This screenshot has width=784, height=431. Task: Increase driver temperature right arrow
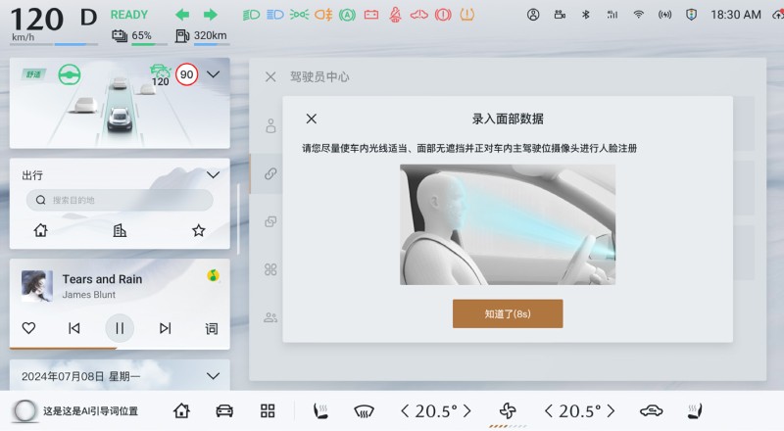click(x=467, y=411)
